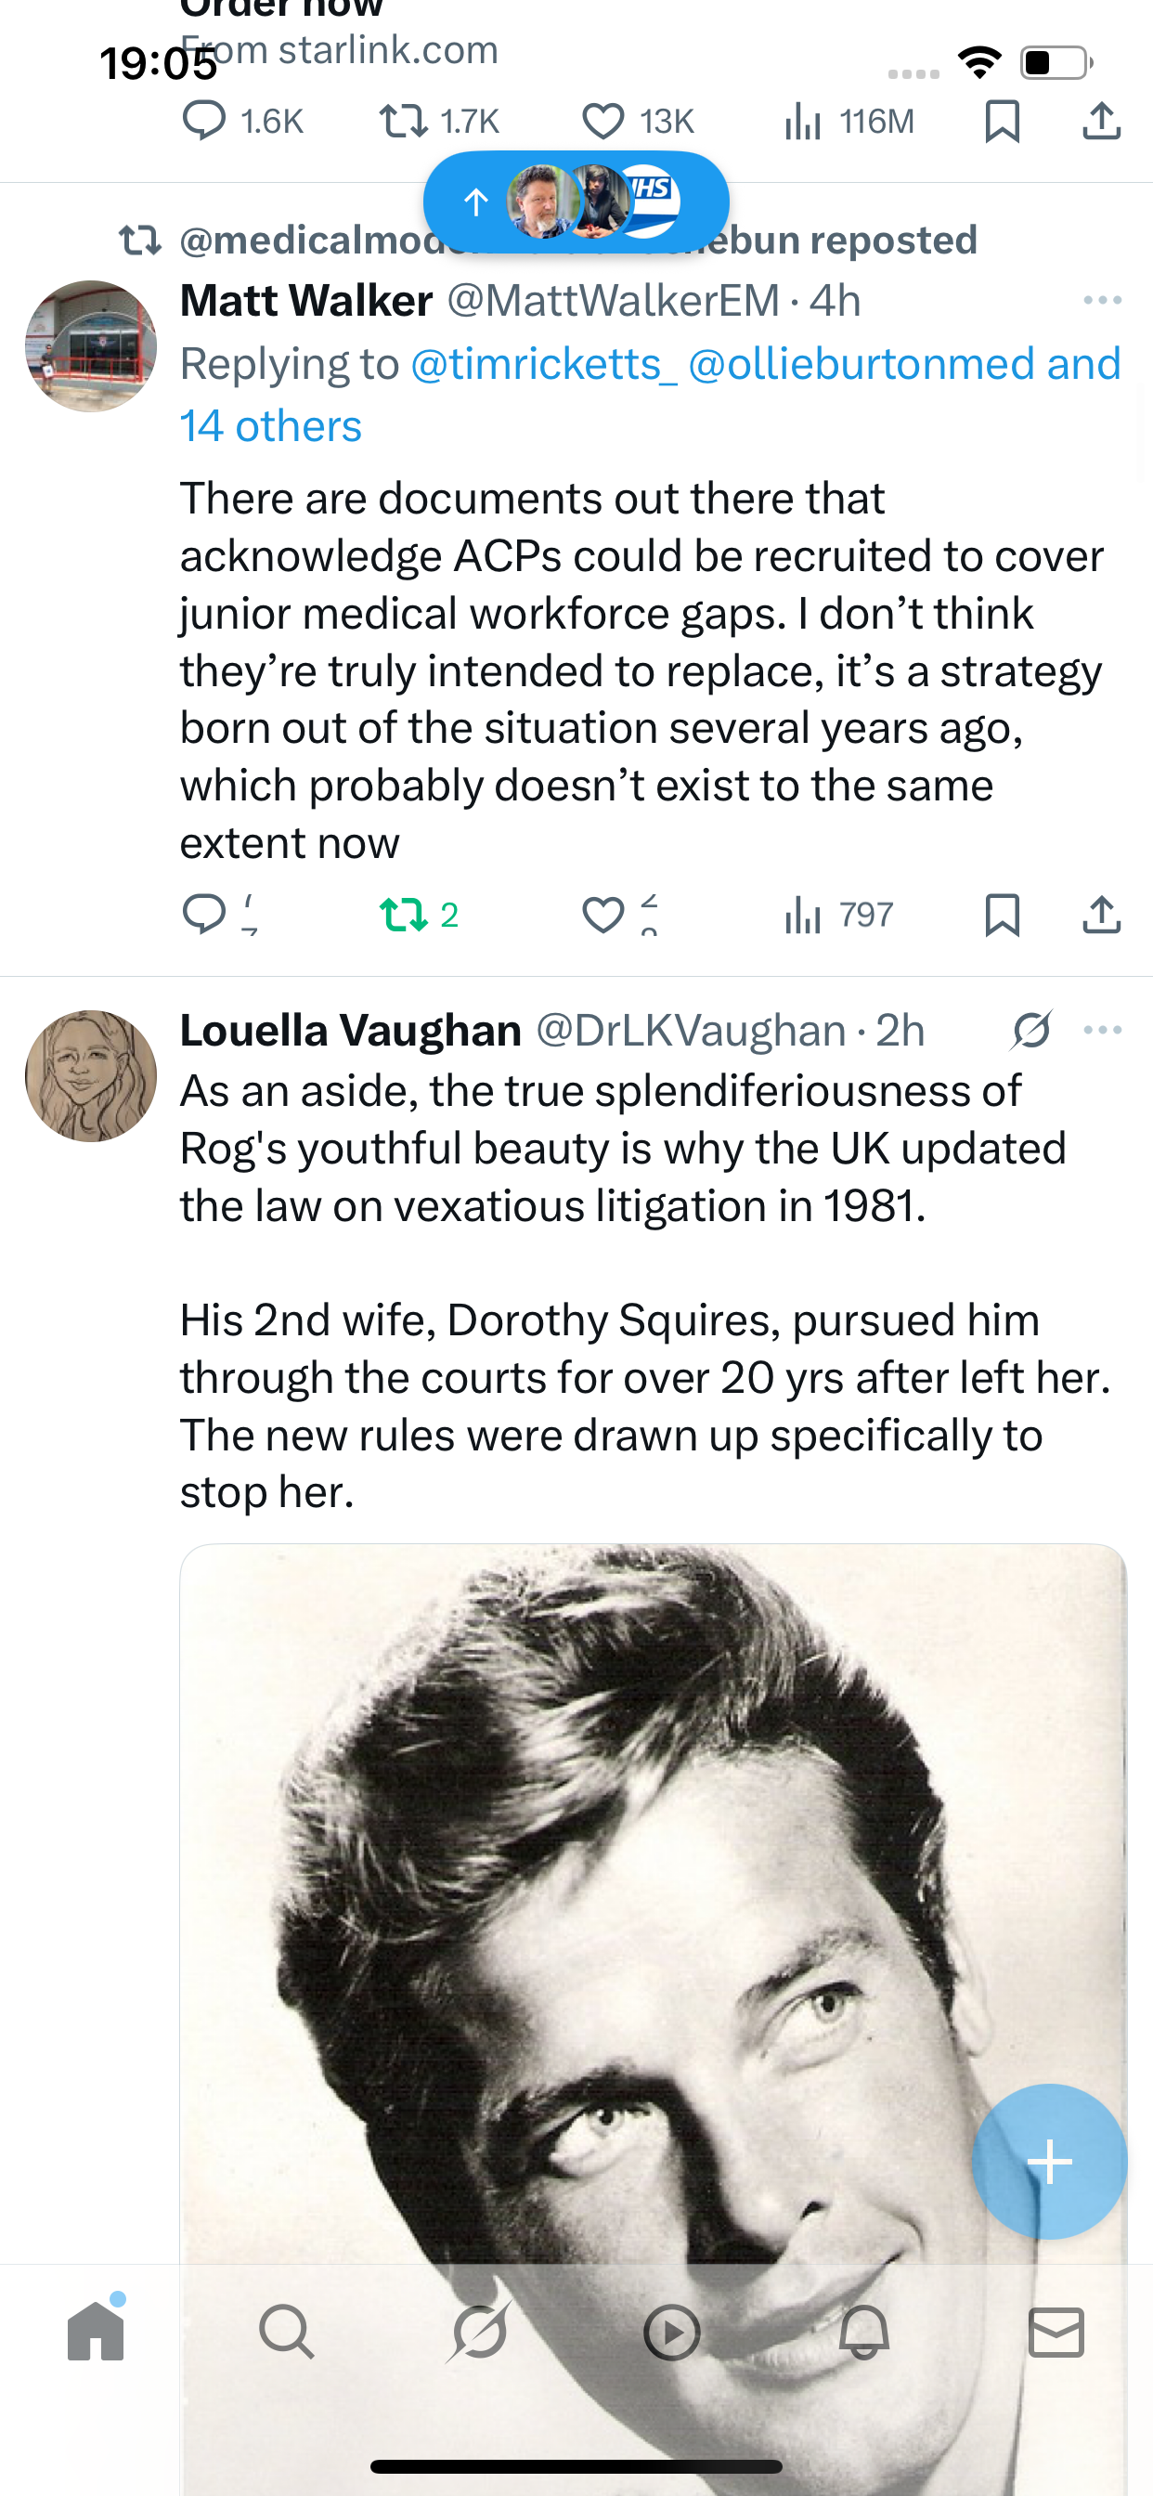Viewport: 1153px width, 2496px height.
Task: Tap the new posts pill to scroll up
Action: tap(576, 201)
